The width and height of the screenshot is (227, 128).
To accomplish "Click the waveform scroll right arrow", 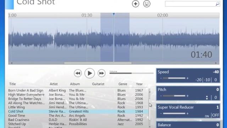I will 216,63.
